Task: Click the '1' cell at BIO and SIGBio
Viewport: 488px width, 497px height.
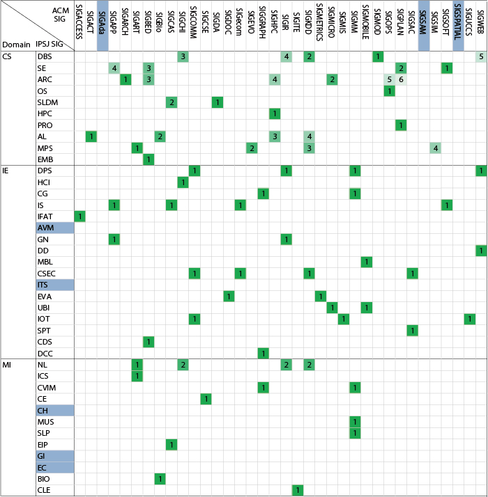Action: click(160, 479)
